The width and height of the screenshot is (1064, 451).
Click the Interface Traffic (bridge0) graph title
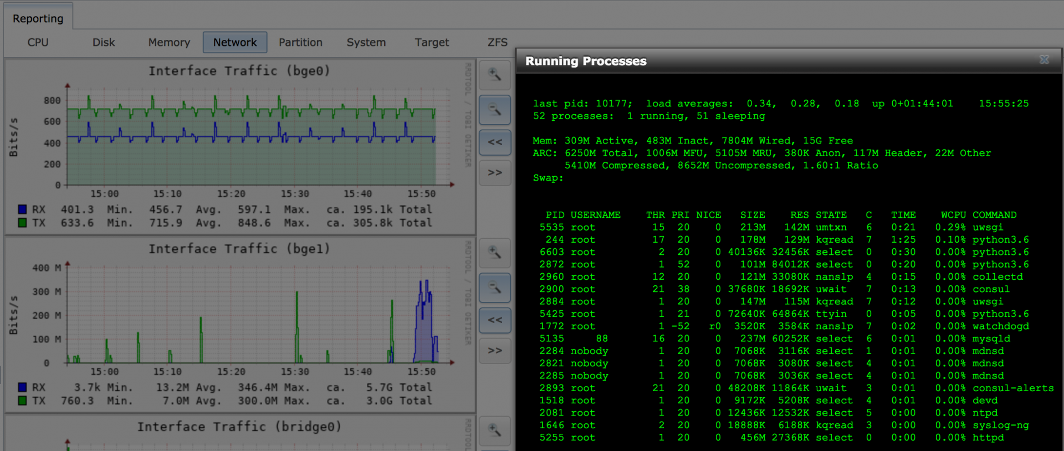pos(239,427)
